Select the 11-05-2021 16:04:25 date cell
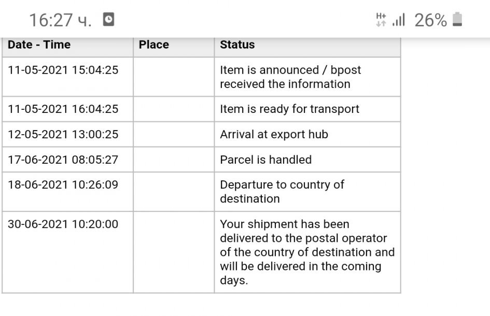This screenshot has width=490, height=316. point(63,109)
